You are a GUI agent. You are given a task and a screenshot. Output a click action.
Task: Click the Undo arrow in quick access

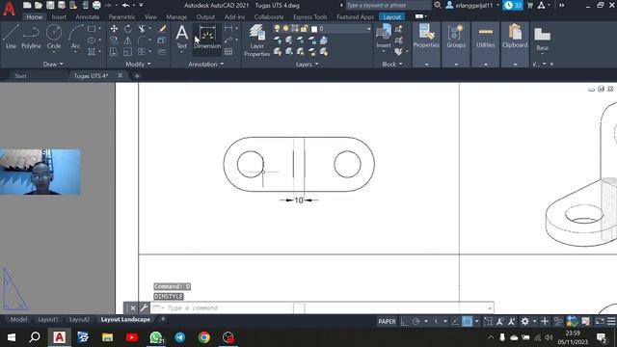click(x=125, y=6)
